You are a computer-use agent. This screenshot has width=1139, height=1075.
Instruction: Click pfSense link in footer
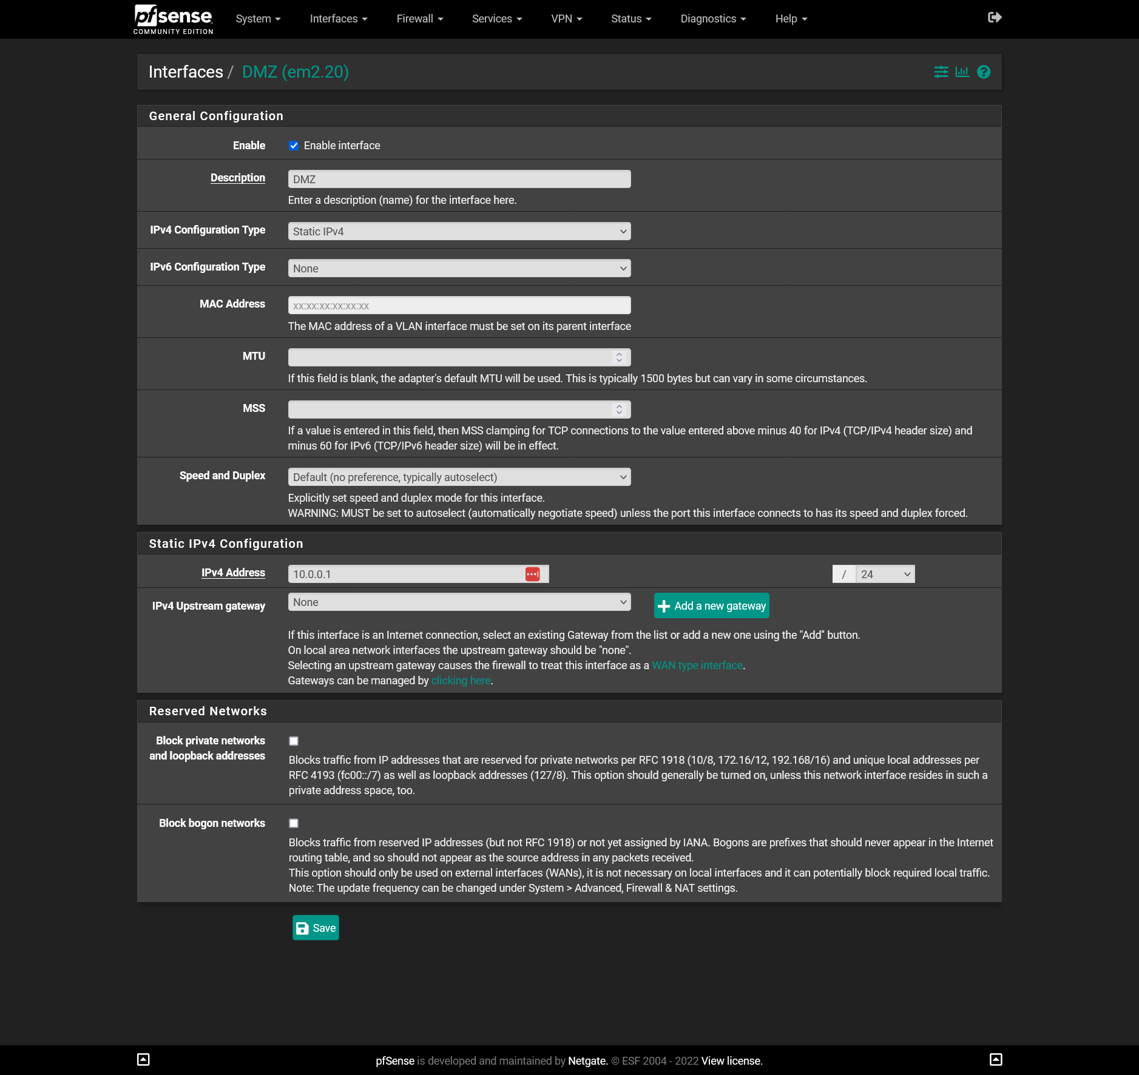(395, 1060)
